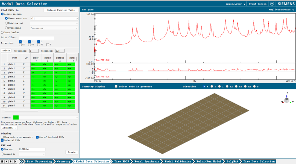Toggle the Select node in geometry checkbox
The width and height of the screenshot is (296, 164).
coord(116,86)
